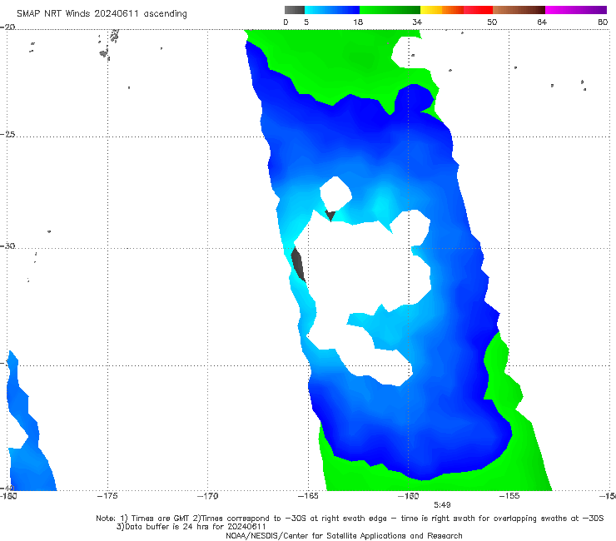Click the longitude label '-170'
This screenshot has width=616, height=541.
coord(207,496)
